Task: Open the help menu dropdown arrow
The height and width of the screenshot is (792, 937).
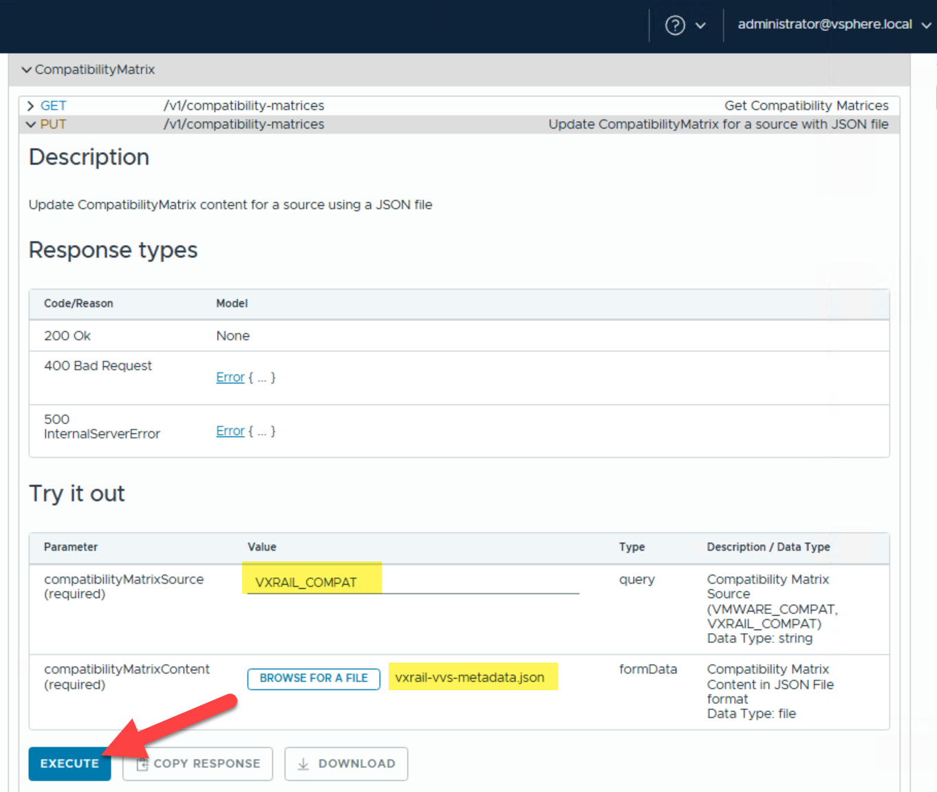Action: pos(700,26)
